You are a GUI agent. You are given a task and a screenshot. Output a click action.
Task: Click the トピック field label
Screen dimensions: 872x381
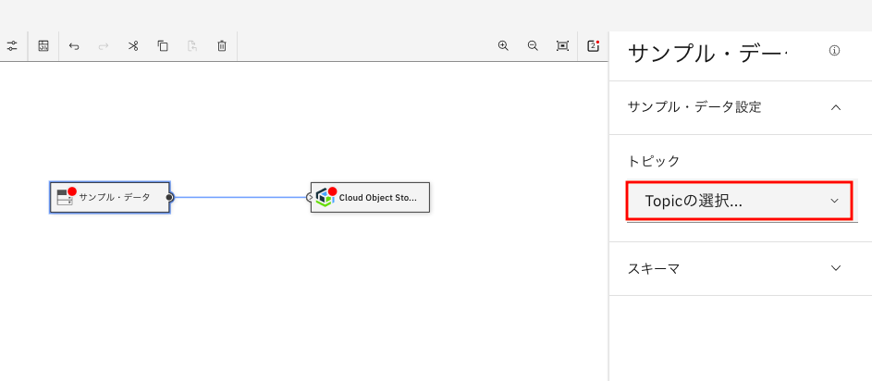coord(654,161)
